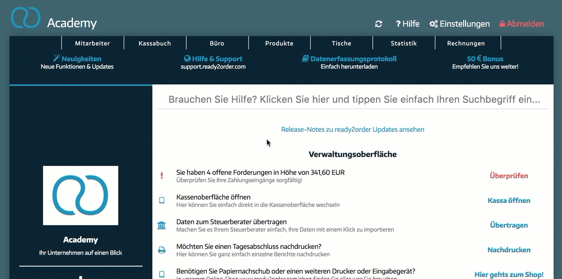Click the tablet icon beside Kassenoberfläche öffnen
This screenshot has width=562, height=279.
pyautogui.click(x=162, y=200)
